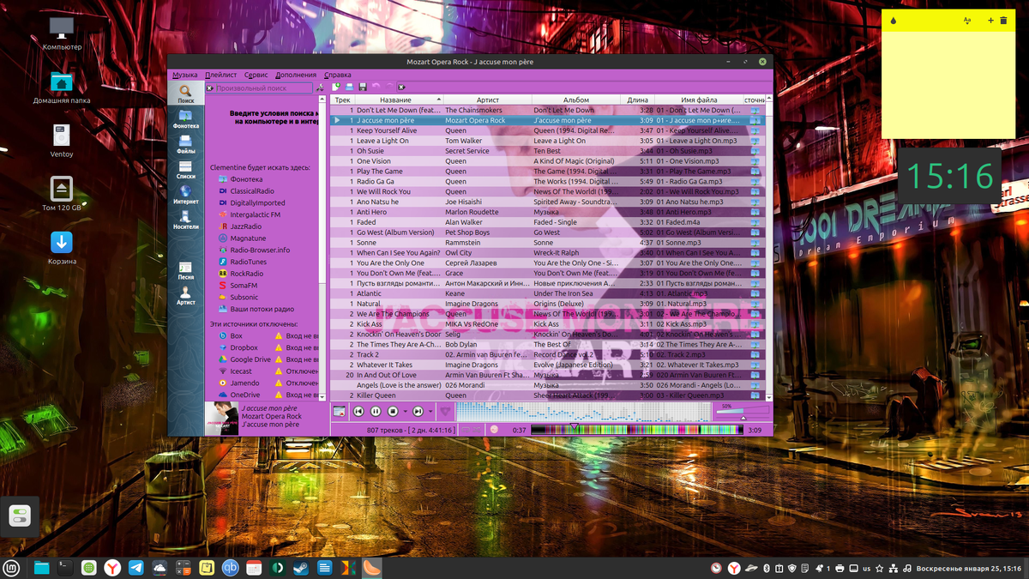The width and height of the screenshot is (1029, 579).
Task: Click the album cover thumbnail
Action: (x=221, y=418)
